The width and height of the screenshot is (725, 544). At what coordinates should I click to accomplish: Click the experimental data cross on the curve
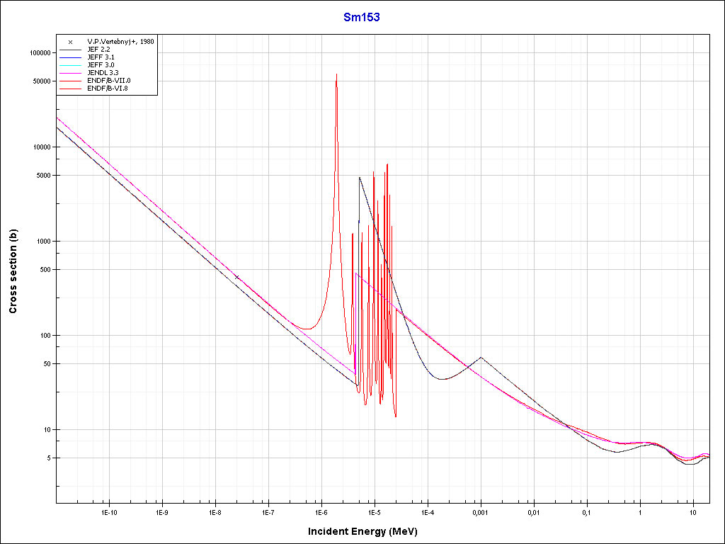click(x=237, y=277)
